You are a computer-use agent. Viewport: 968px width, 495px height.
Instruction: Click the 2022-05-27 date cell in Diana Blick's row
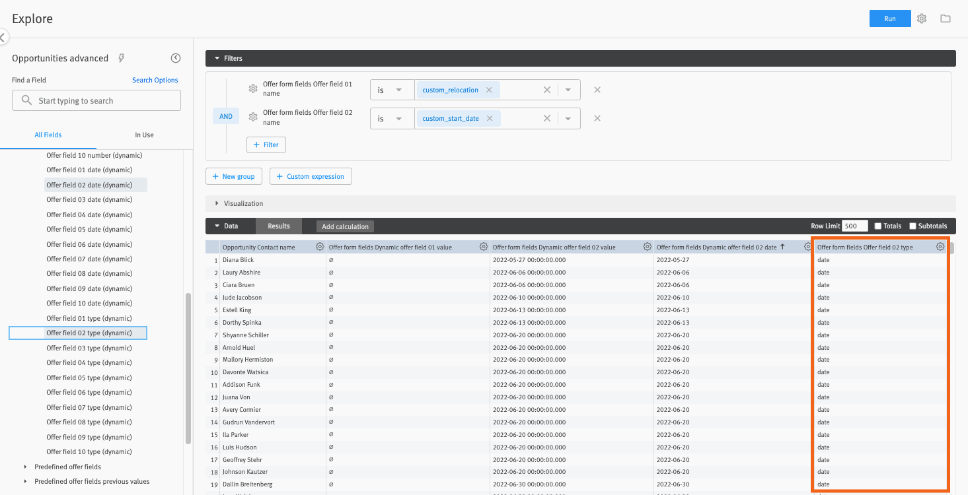point(733,260)
